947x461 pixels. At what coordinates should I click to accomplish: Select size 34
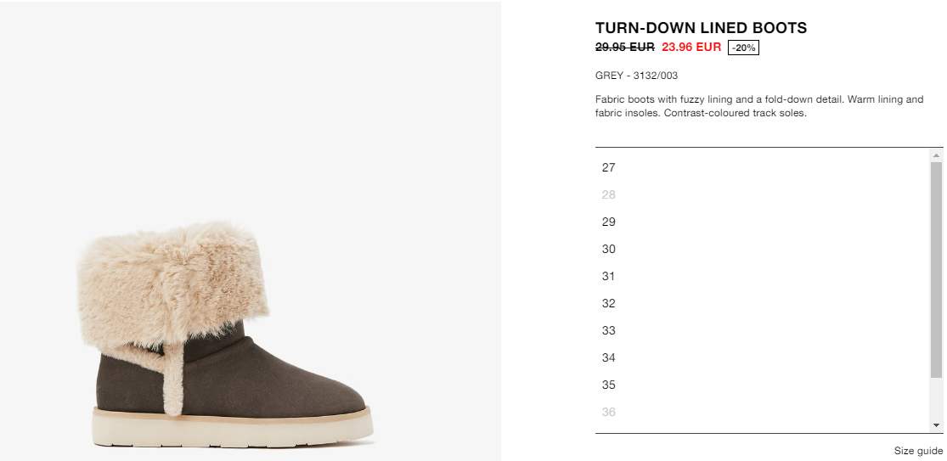tap(762, 357)
